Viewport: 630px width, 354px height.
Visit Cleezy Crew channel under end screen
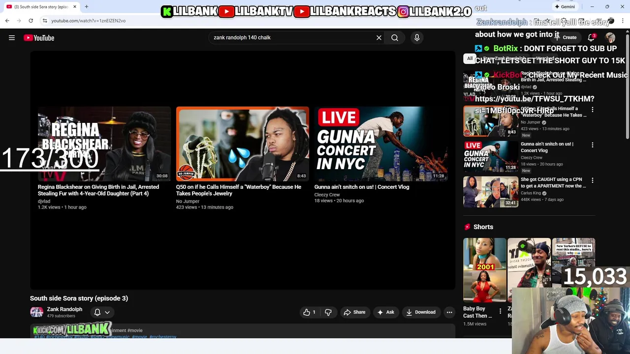tap(327, 195)
